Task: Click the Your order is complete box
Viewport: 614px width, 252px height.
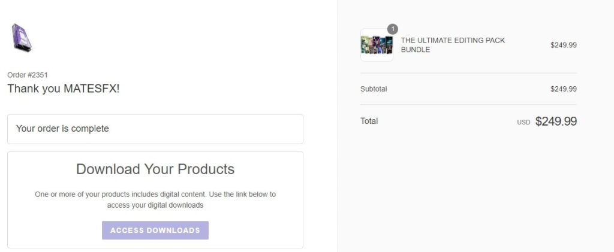Action: [155, 129]
